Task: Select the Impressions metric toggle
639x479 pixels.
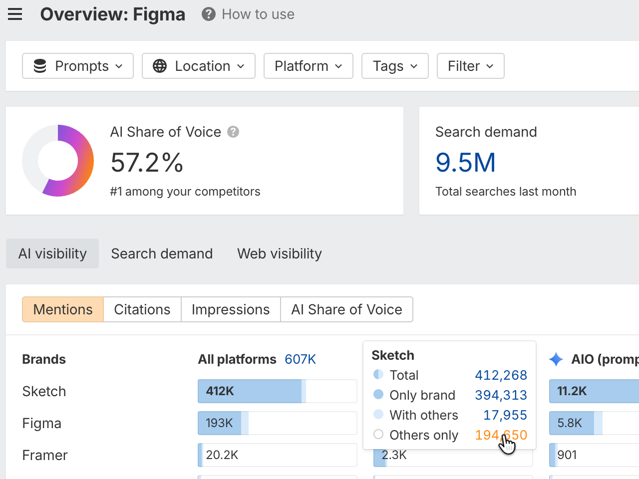Action: click(x=231, y=309)
